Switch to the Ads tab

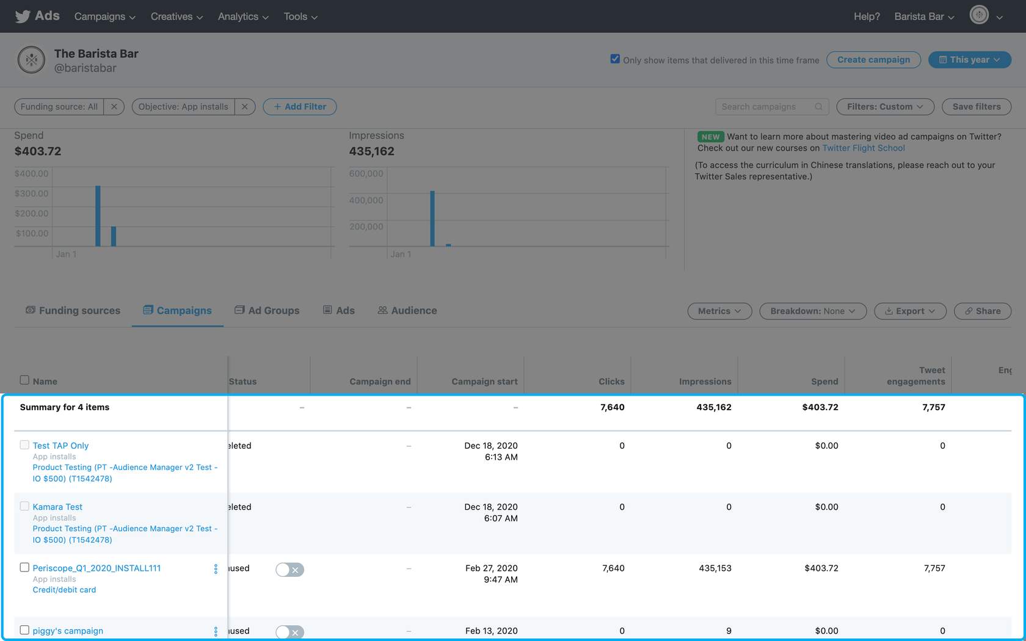pos(338,310)
